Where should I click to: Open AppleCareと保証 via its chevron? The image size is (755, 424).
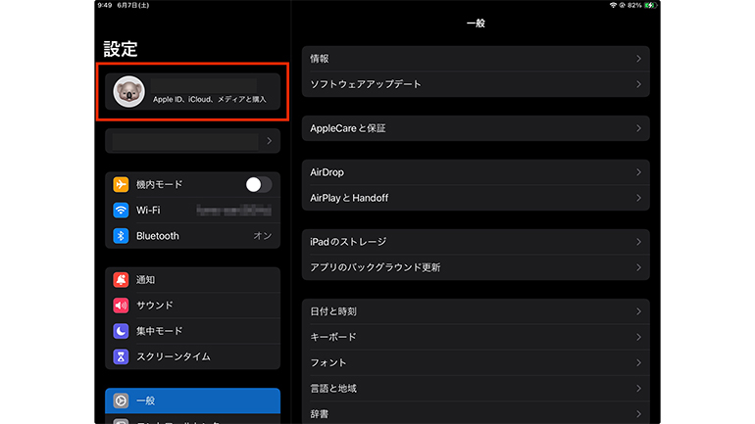click(638, 128)
